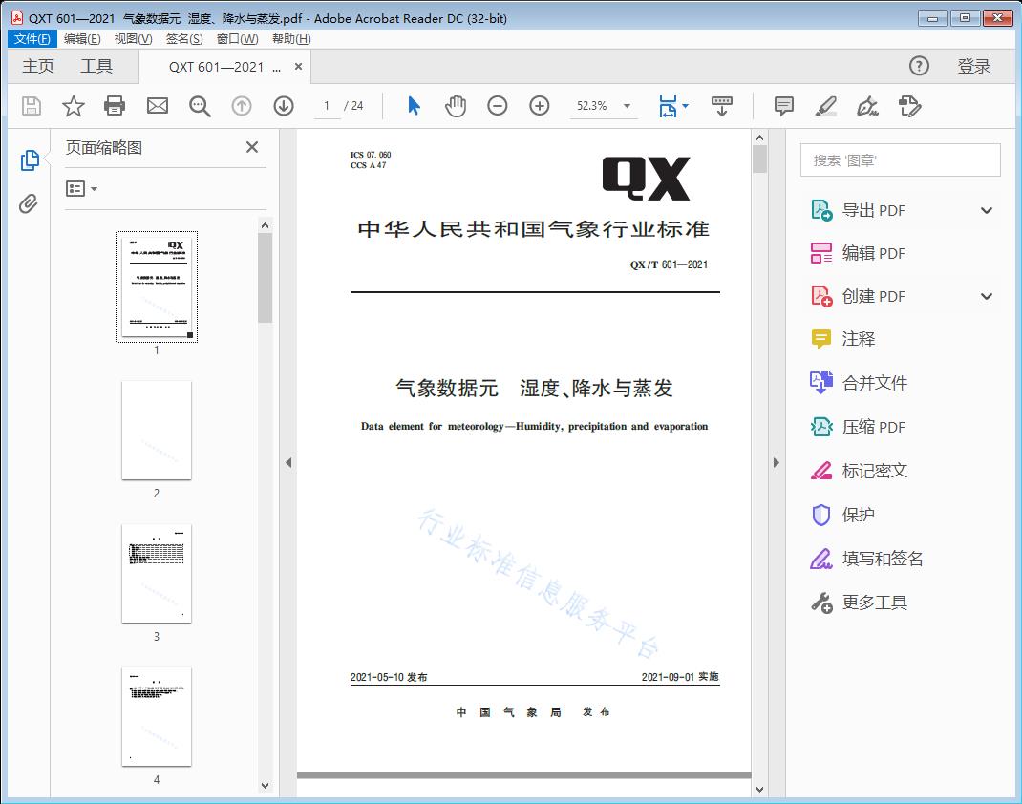This screenshot has height=804, width=1022.
Task: Enable the continuous scrolling view mode icon
Action: pos(721,106)
